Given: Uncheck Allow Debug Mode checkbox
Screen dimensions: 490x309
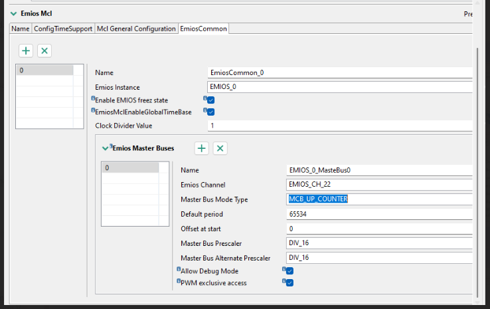Looking at the screenshot, I should pos(289,271).
